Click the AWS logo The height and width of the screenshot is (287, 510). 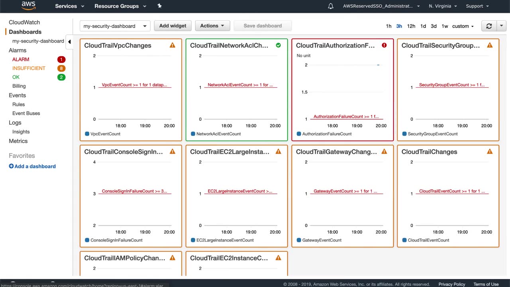click(x=29, y=6)
